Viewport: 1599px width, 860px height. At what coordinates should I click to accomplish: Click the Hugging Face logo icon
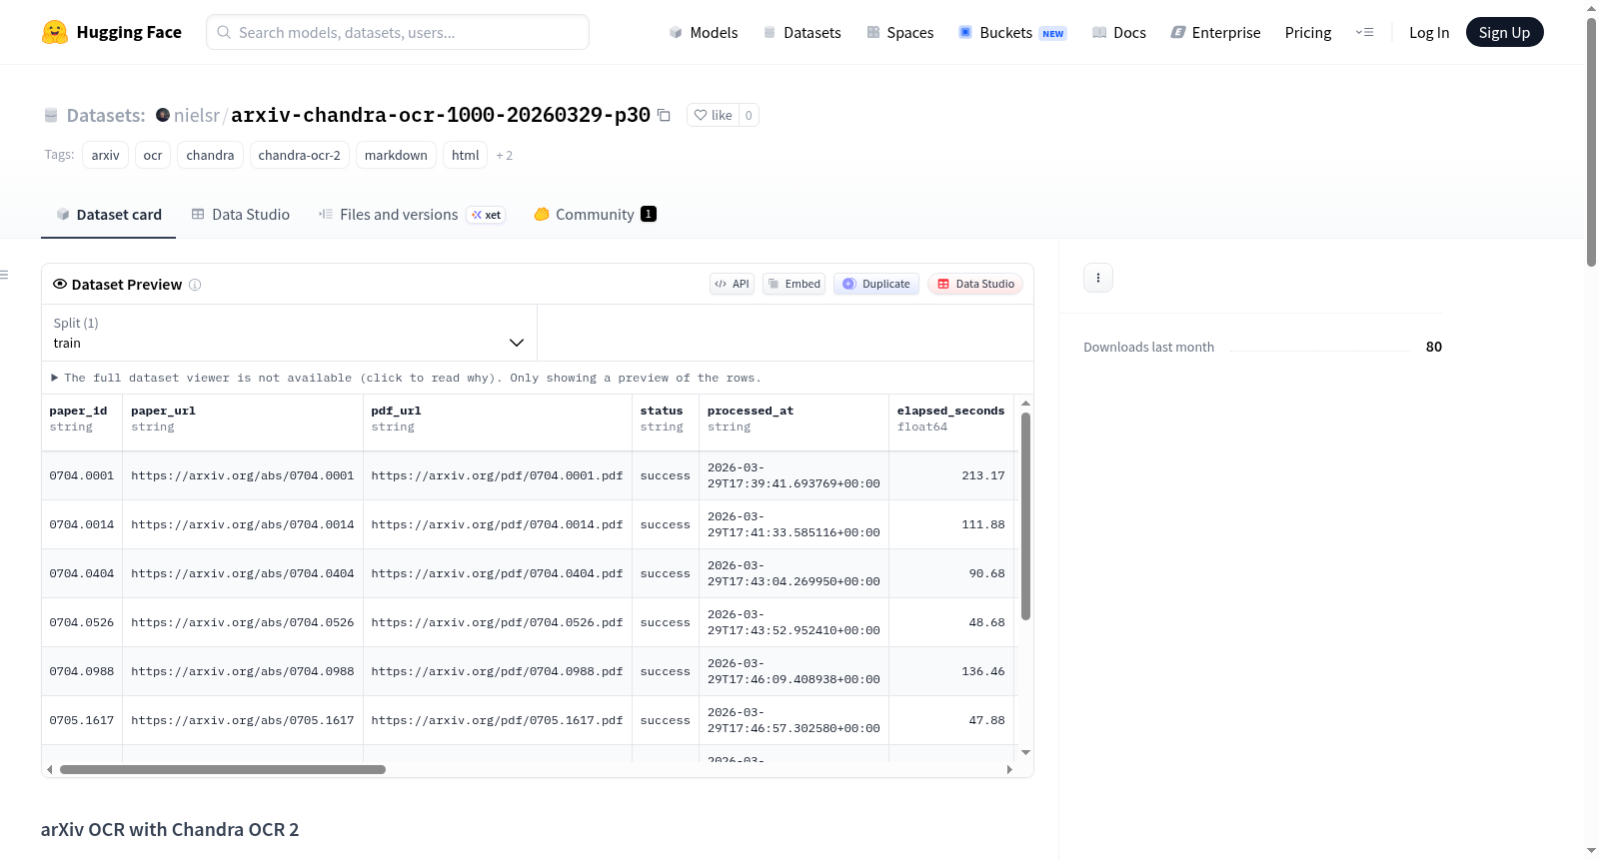pos(55,32)
